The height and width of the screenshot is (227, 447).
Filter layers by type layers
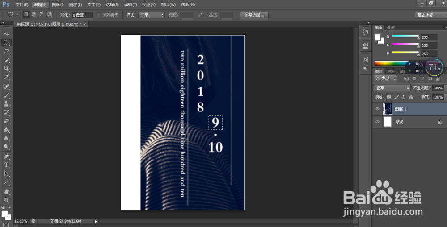tap(422, 78)
